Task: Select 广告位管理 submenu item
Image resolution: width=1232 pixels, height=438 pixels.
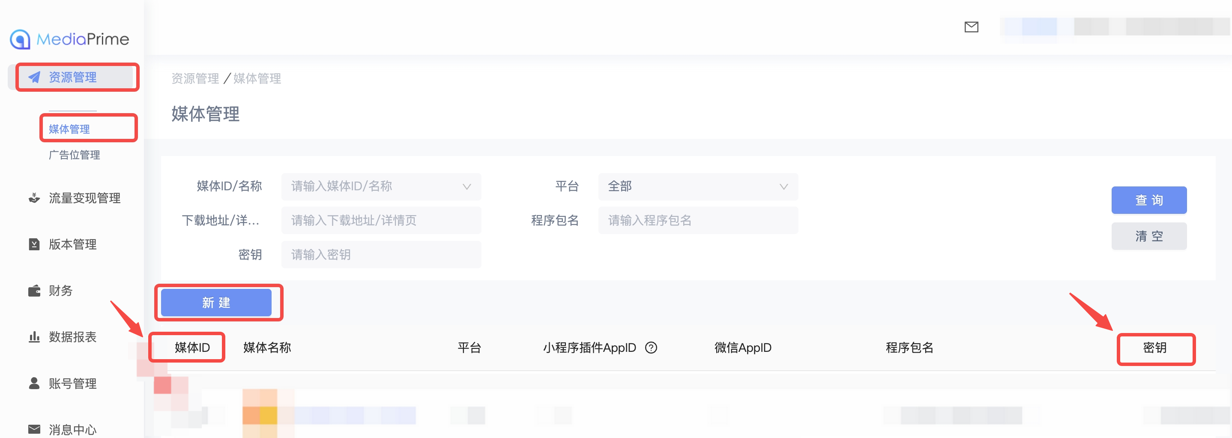Action: (x=74, y=155)
